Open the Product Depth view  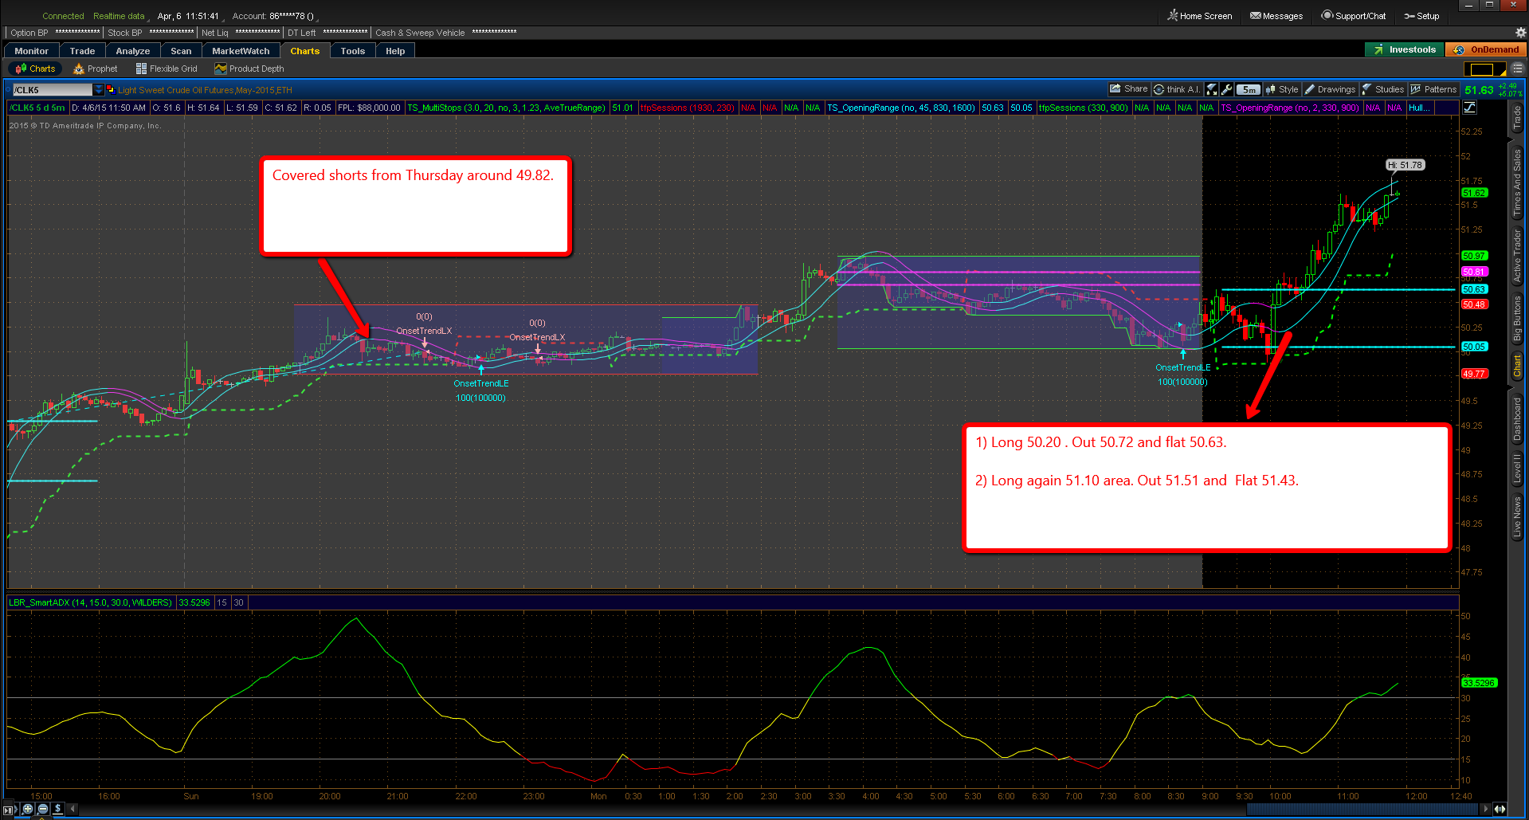[x=249, y=69]
